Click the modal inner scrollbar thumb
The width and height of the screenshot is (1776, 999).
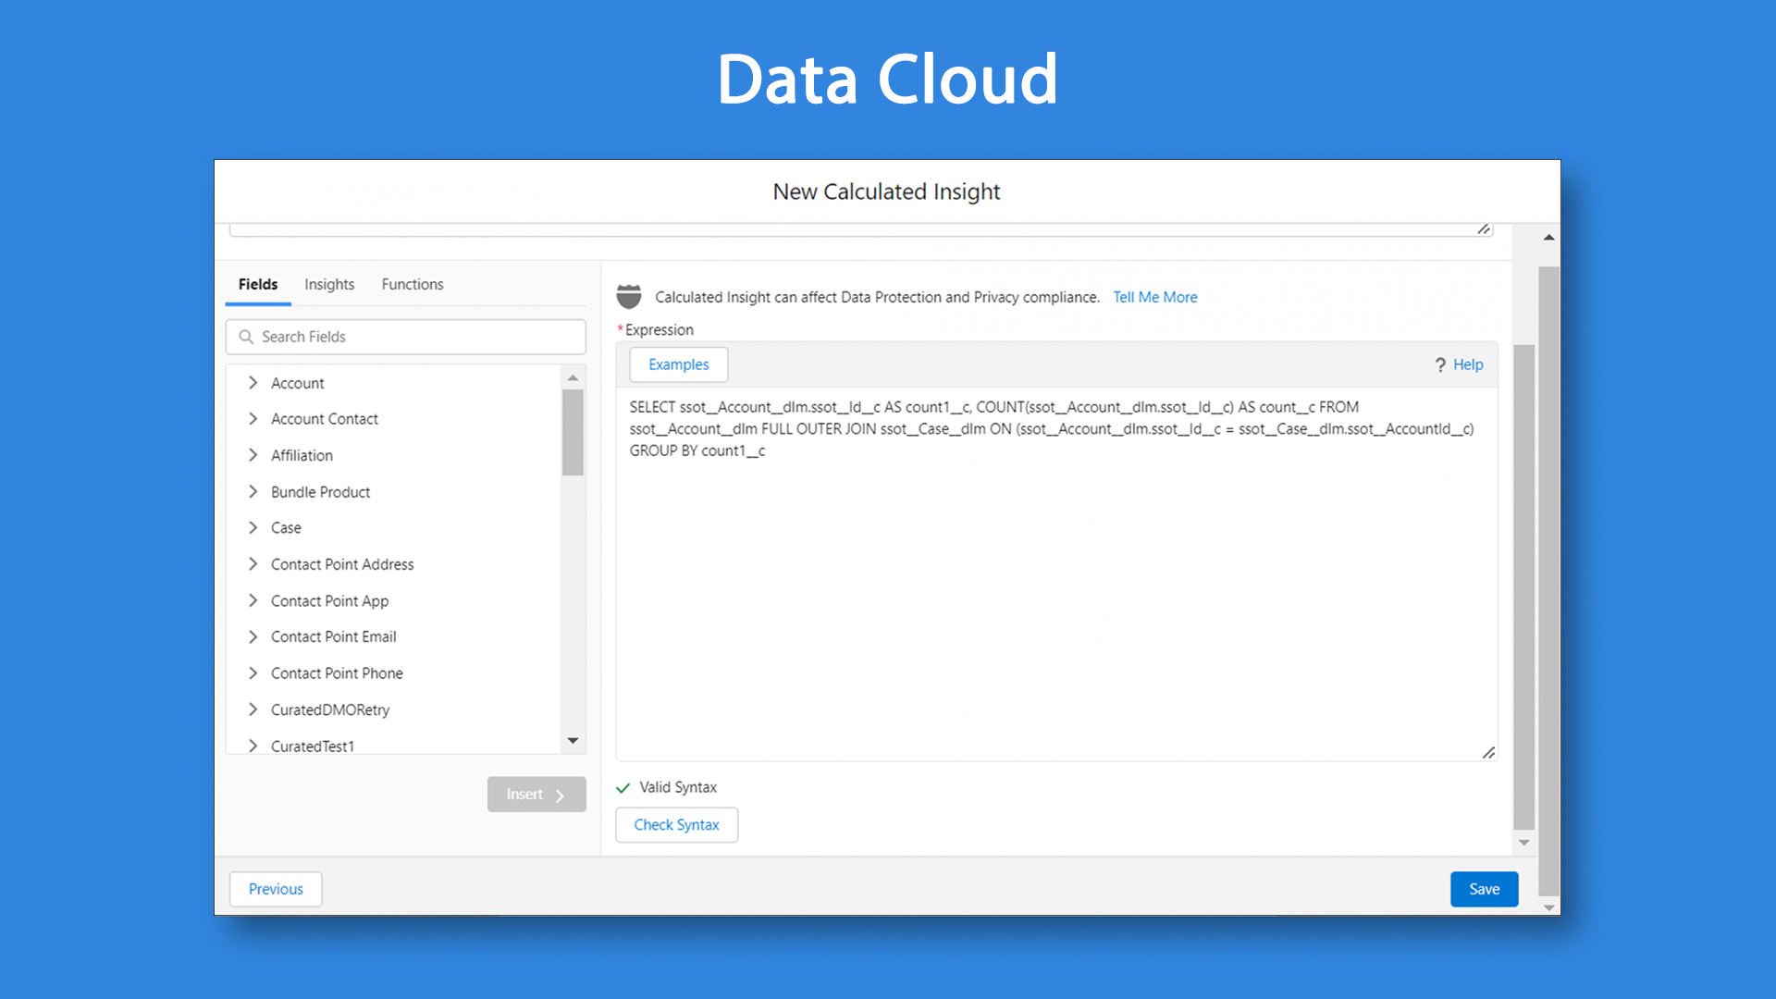pyautogui.click(x=1523, y=587)
